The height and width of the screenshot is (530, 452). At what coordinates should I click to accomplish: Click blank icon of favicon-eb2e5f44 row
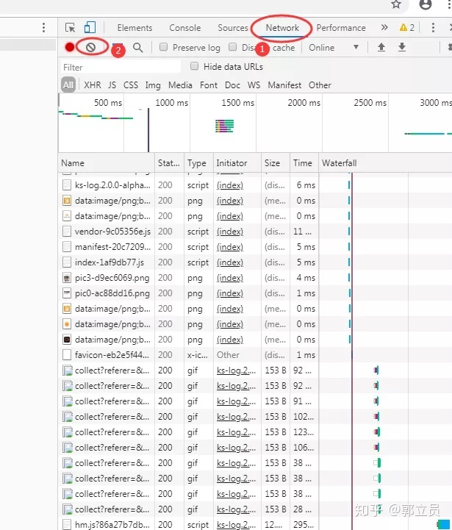pyautogui.click(x=67, y=355)
